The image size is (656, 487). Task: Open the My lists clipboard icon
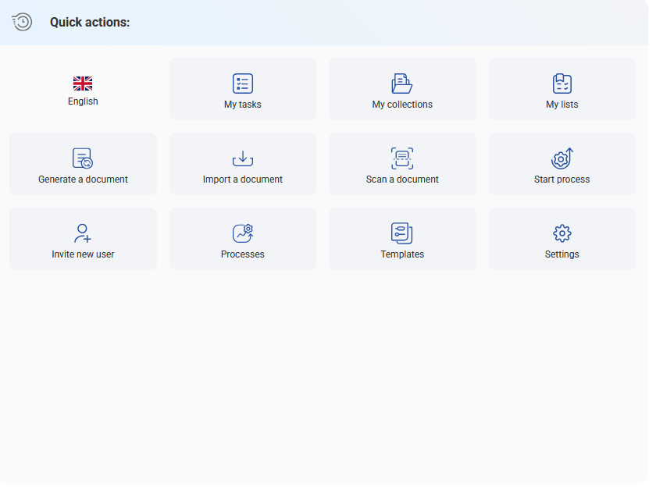[562, 84]
